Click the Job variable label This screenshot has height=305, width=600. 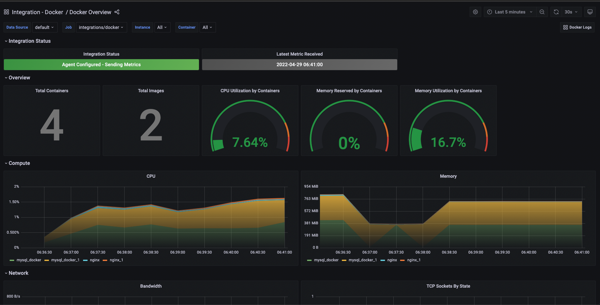pyautogui.click(x=69, y=27)
